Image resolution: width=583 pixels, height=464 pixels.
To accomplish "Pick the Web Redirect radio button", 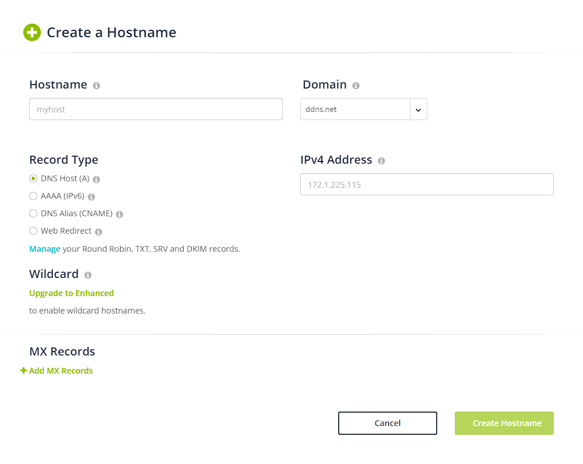I will (x=33, y=231).
